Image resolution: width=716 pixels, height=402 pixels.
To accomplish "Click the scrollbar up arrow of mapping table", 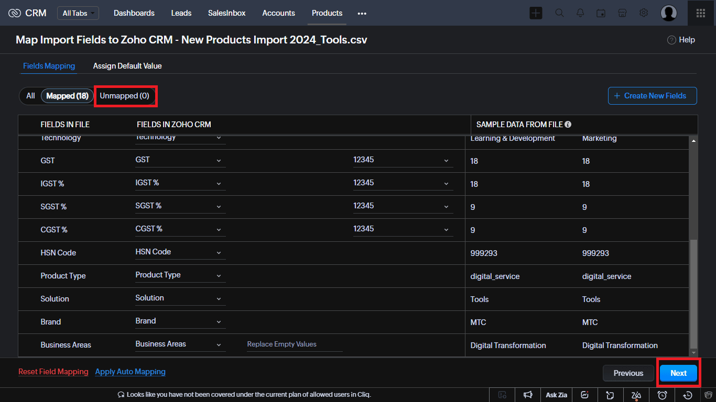I will click(x=694, y=141).
